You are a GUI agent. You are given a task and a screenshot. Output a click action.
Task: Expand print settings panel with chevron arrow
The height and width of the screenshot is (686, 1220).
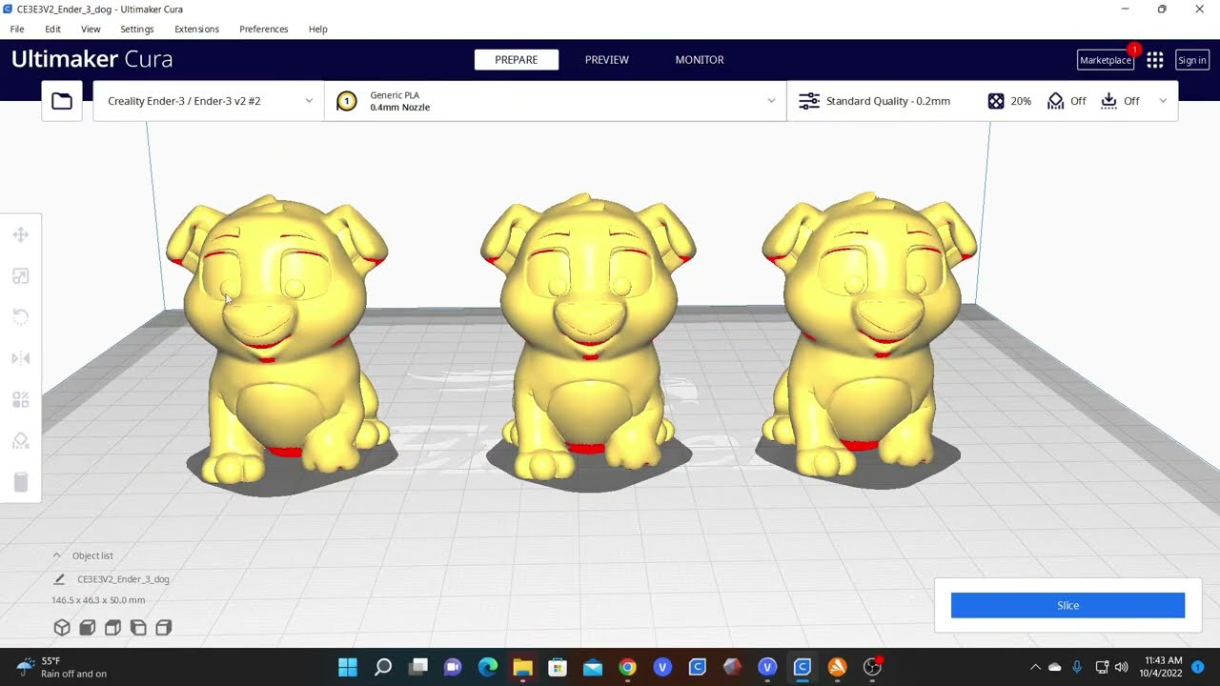coord(1163,101)
